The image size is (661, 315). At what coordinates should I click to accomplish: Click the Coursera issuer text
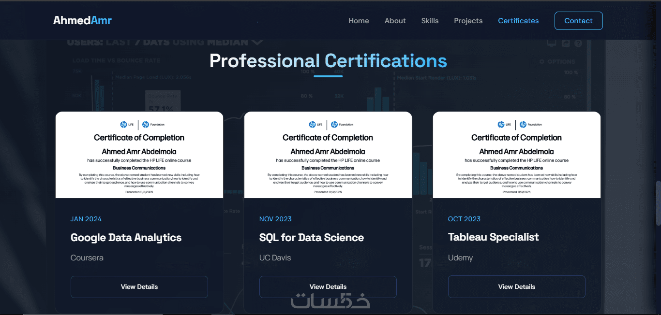pyautogui.click(x=87, y=258)
